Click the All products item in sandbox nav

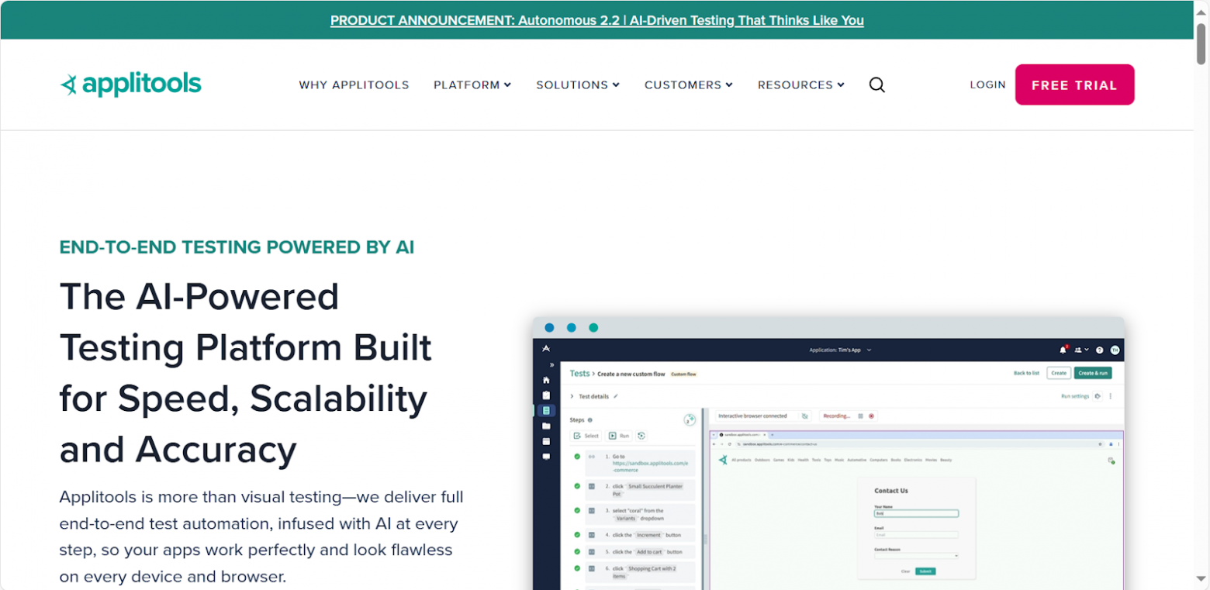[740, 460]
